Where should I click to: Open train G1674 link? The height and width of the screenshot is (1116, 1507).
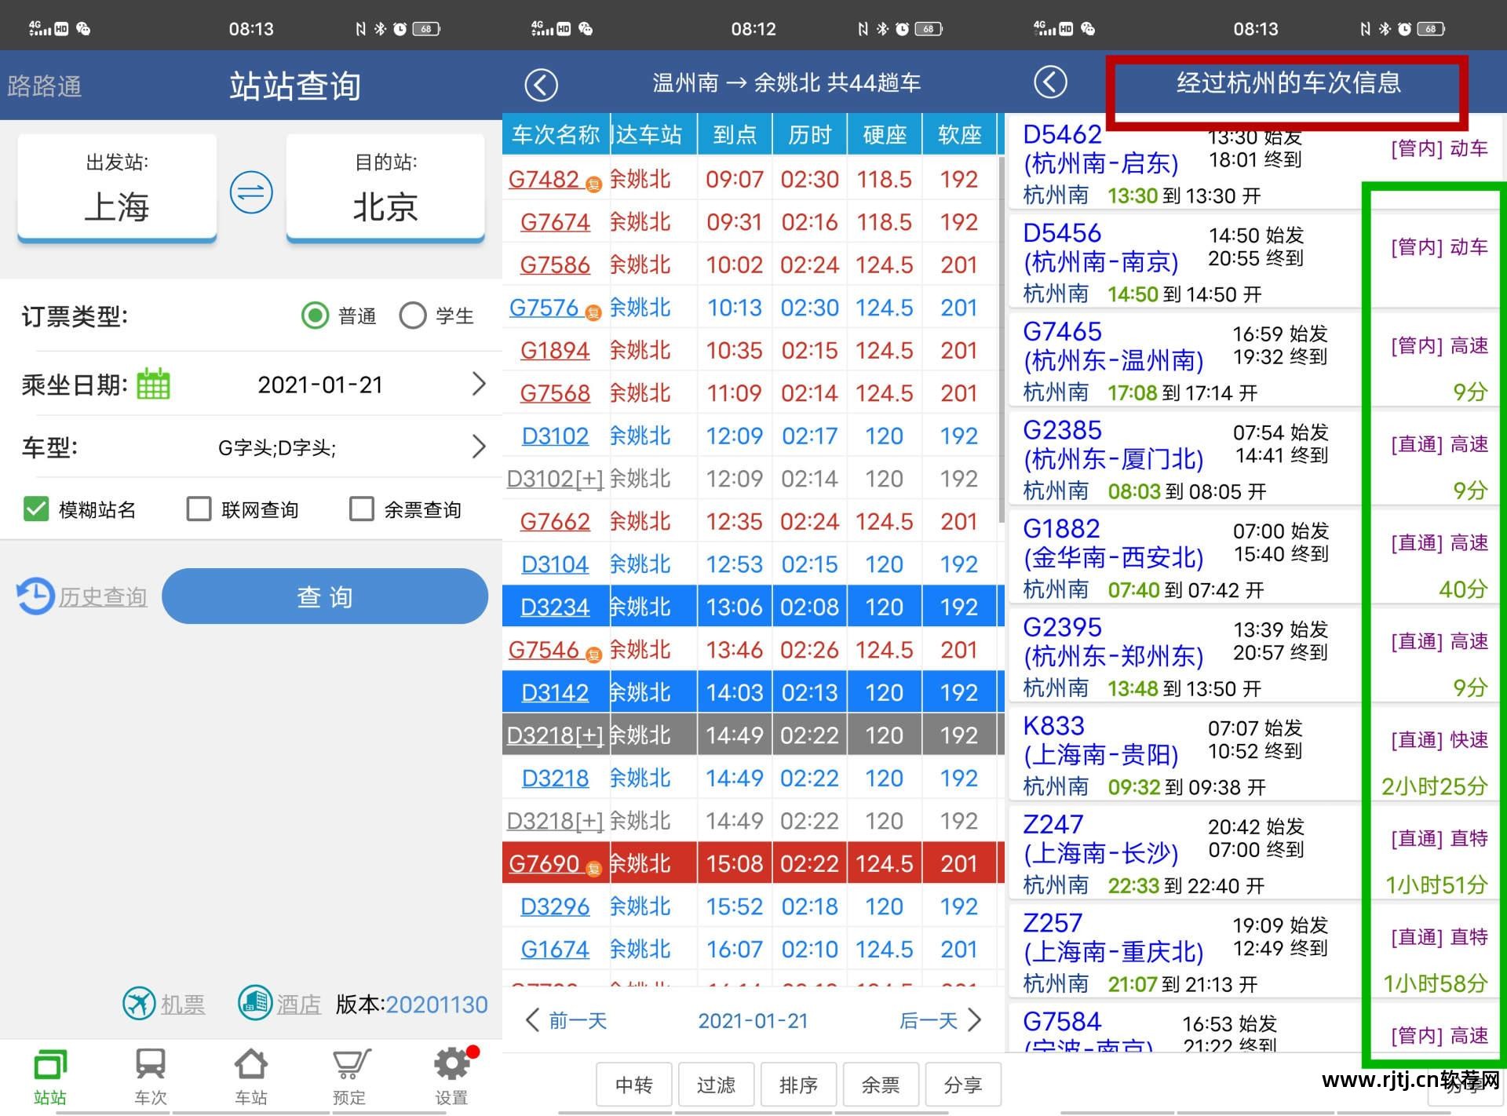[x=555, y=949]
